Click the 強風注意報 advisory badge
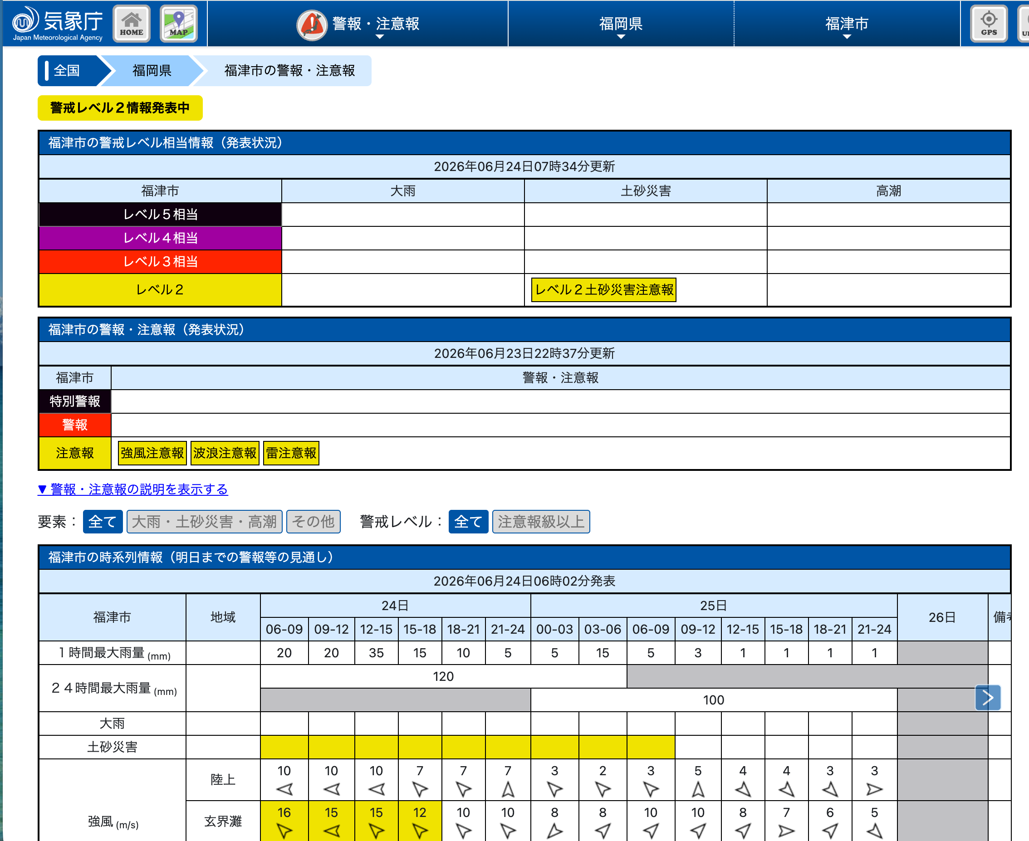Screen dimensions: 1029x841 point(152,453)
